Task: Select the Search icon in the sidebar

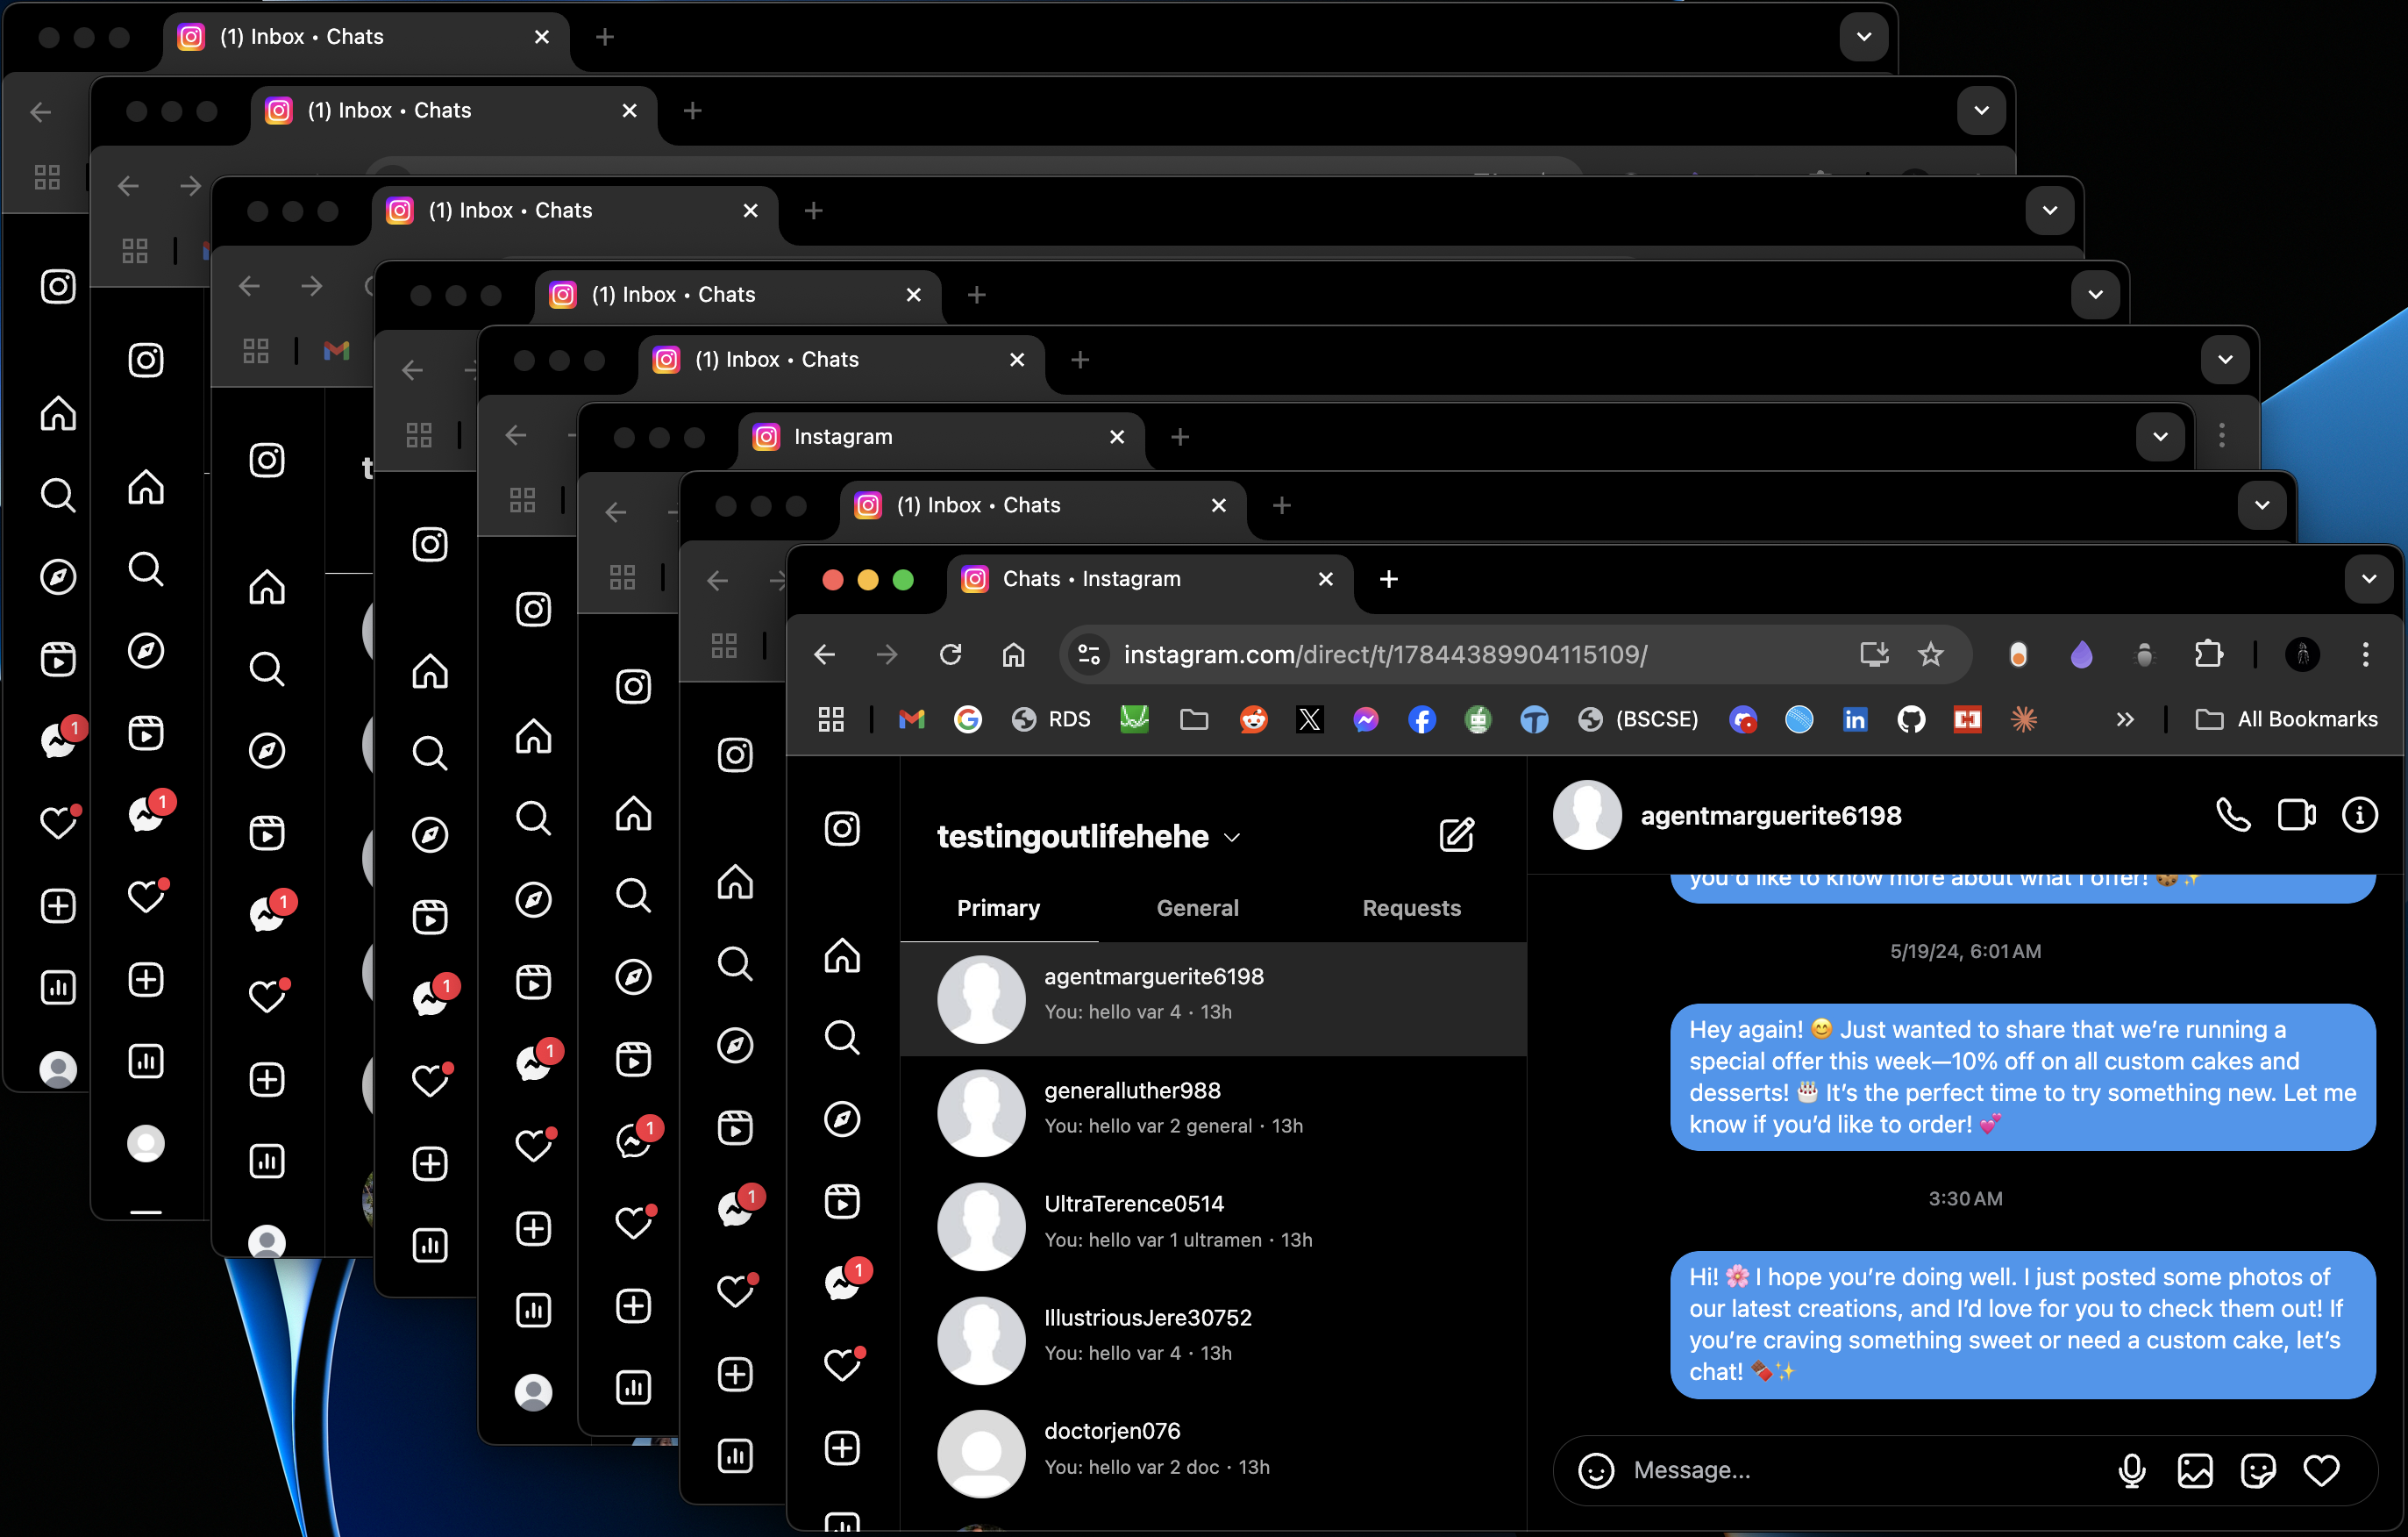Action: 843,1038
